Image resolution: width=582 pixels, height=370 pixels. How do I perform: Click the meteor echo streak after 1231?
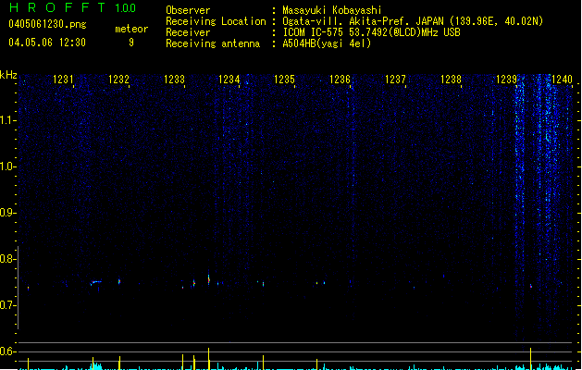tap(95, 283)
